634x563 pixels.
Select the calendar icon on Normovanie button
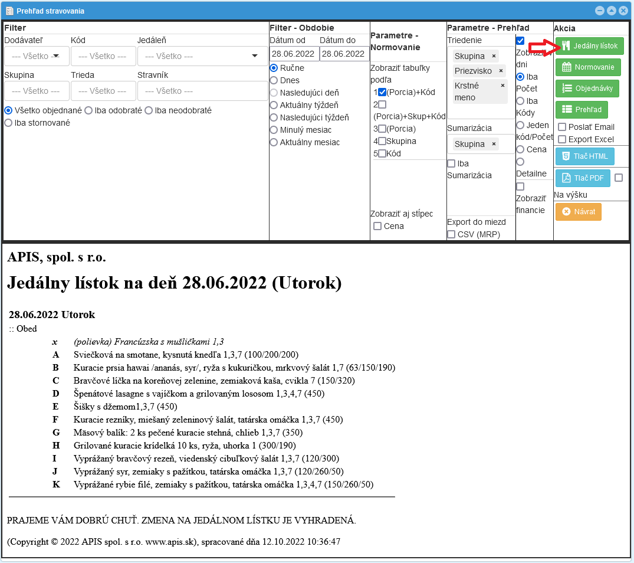(567, 67)
